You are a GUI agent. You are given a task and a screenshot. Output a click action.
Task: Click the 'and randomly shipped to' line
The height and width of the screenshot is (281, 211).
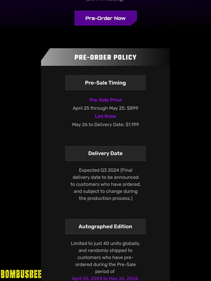tap(105, 250)
